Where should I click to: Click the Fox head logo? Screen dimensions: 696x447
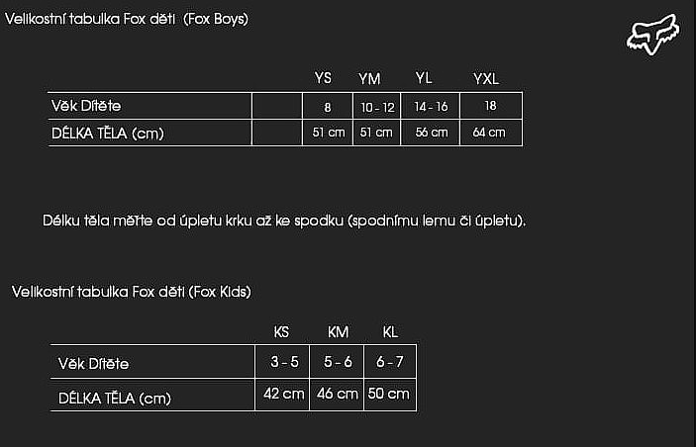point(652,33)
